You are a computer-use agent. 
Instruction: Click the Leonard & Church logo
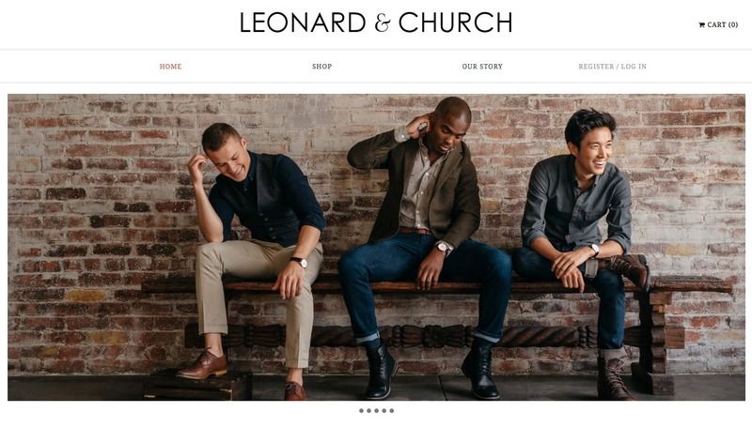pos(376,23)
